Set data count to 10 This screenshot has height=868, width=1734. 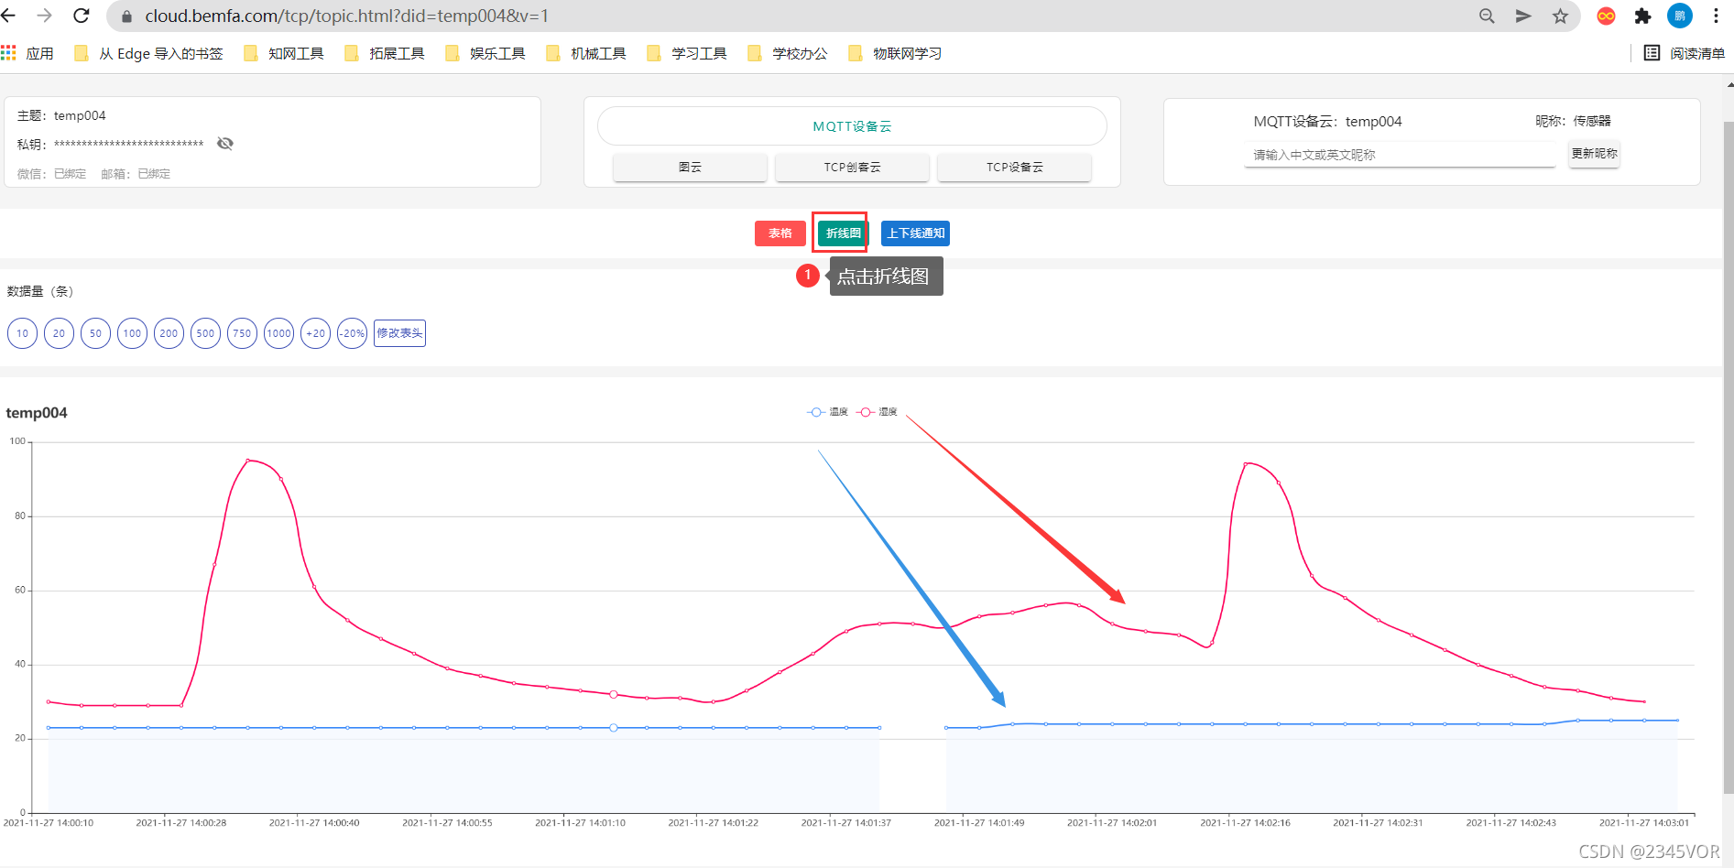[x=22, y=333]
